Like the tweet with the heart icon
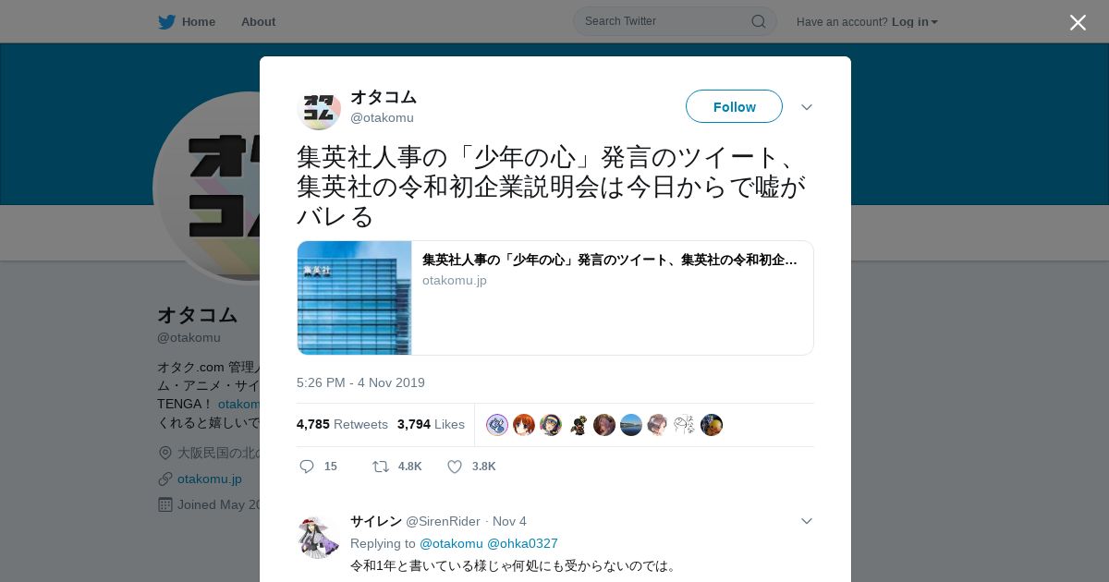1109x582 pixels. (x=455, y=467)
